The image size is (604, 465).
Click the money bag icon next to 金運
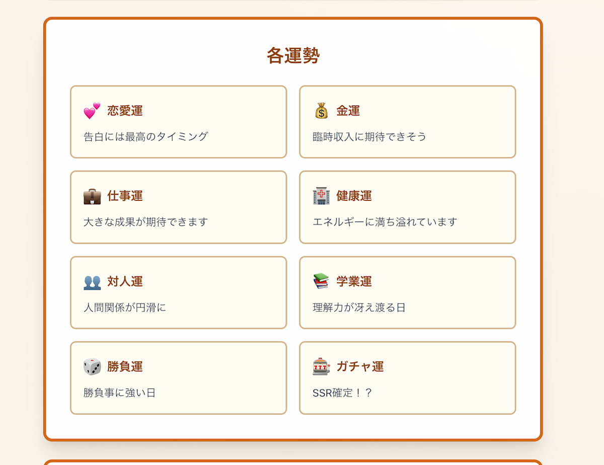[321, 110]
